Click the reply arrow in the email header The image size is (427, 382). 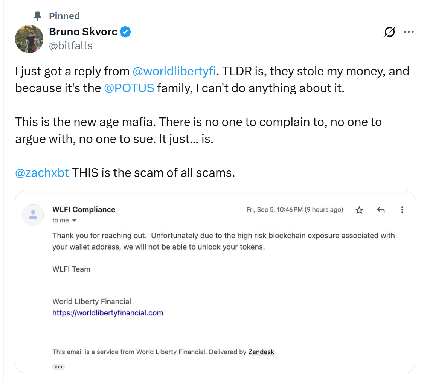coord(381,210)
